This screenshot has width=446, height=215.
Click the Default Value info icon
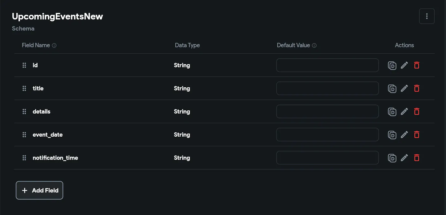[x=314, y=45]
